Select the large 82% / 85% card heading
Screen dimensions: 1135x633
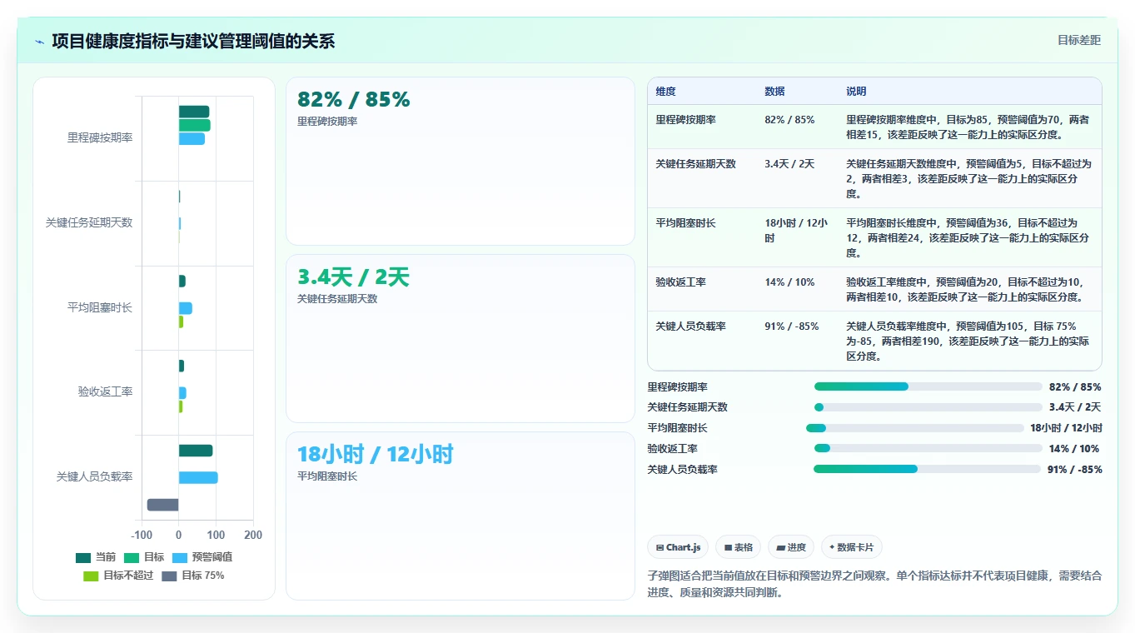click(x=354, y=100)
